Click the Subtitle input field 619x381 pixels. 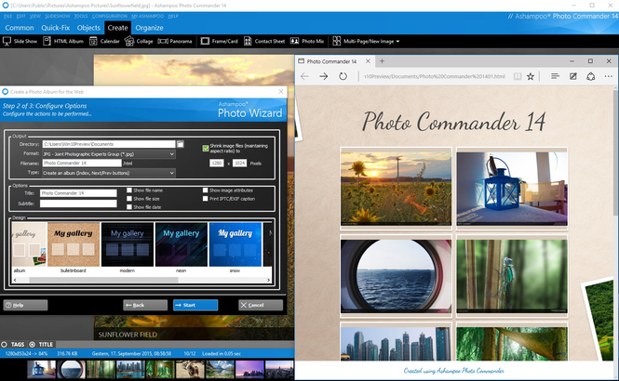coord(78,204)
